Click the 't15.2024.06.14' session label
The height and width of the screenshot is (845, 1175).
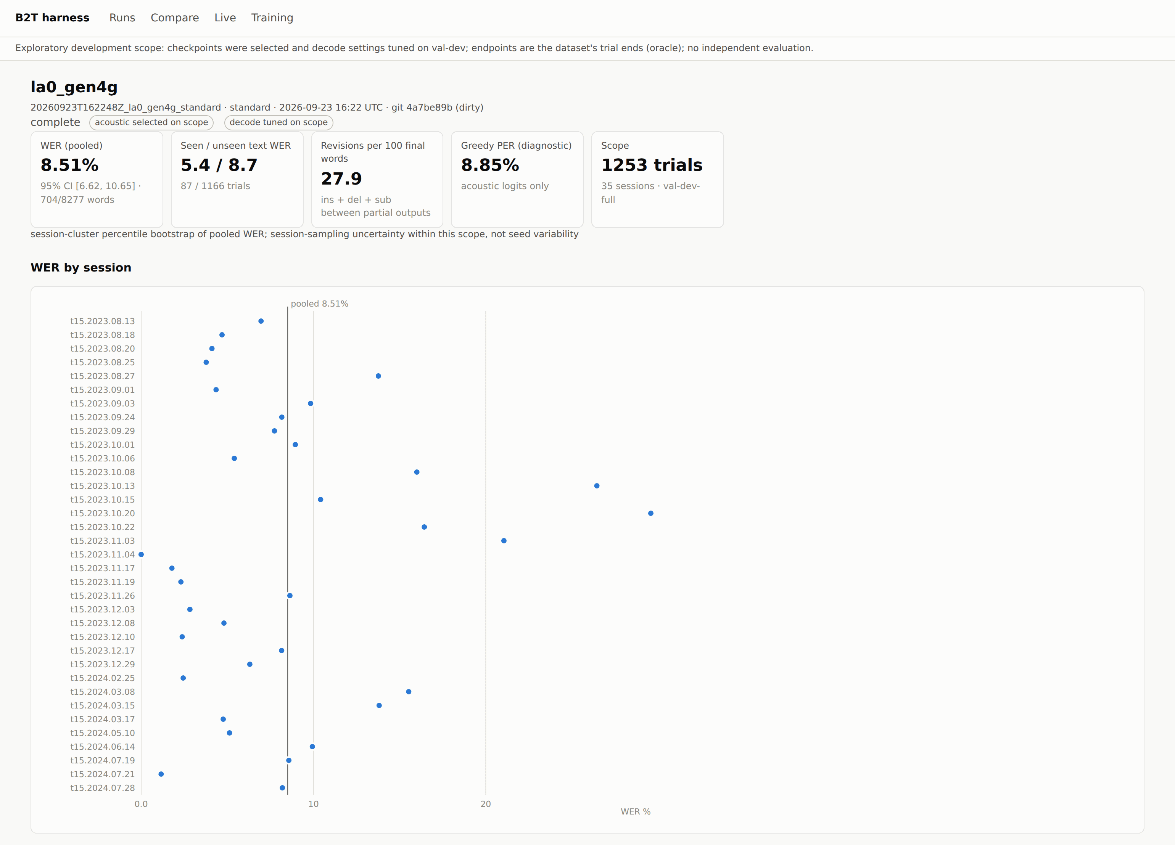(x=103, y=747)
